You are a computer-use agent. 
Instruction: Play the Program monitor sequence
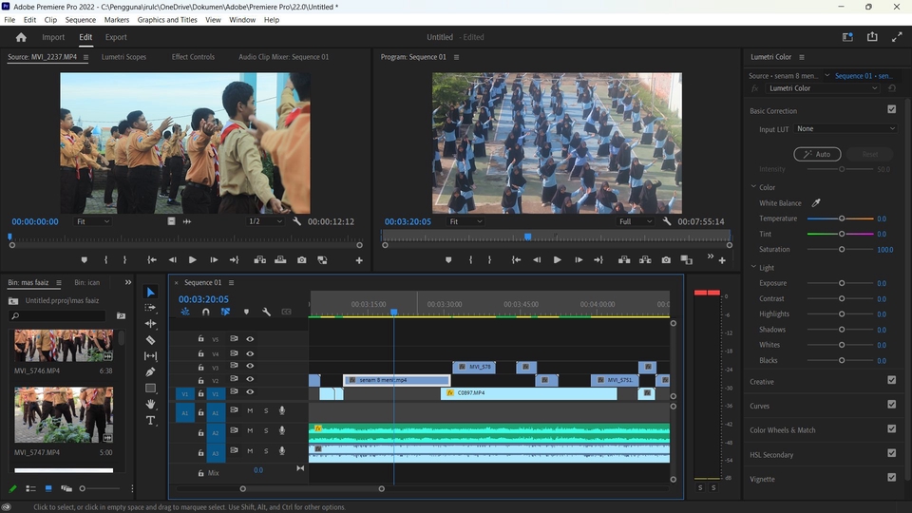coord(558,260)
